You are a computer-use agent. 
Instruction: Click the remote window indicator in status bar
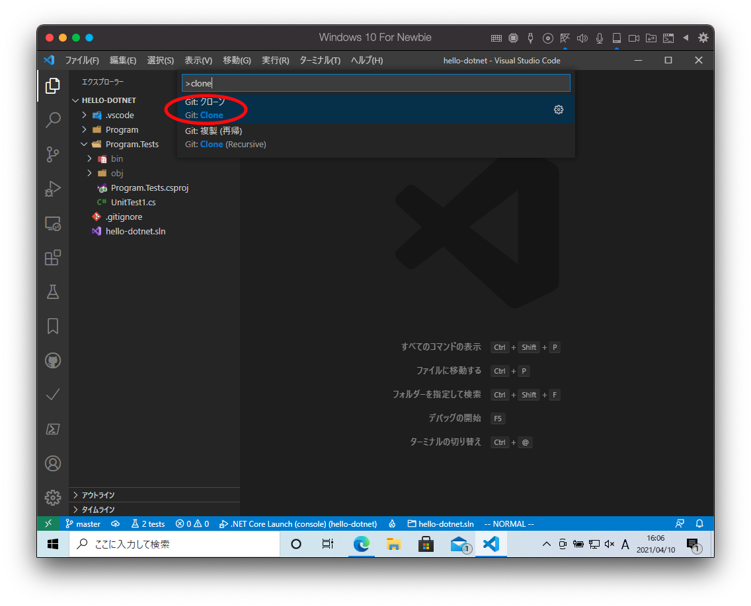[x=48, y=523]
